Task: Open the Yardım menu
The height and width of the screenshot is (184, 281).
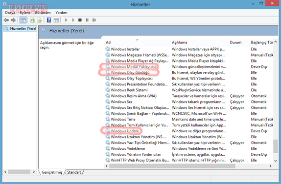Action: pyautogui.click(x=61, y=13)
